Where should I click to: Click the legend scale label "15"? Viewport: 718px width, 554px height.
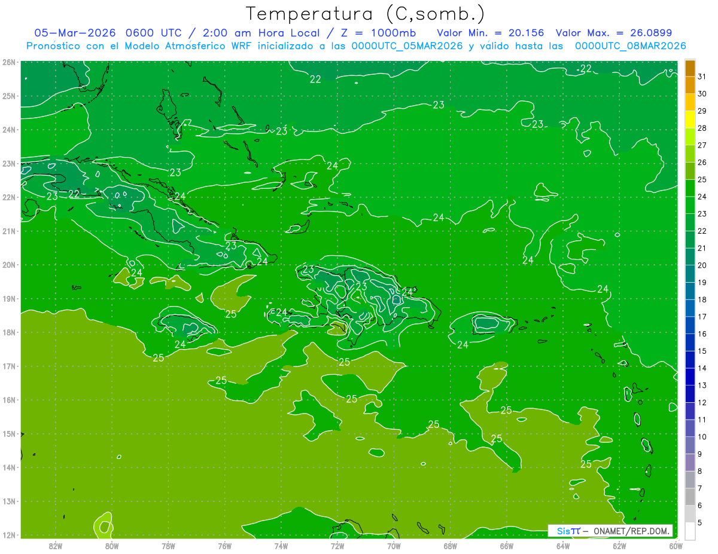[702, 351]
